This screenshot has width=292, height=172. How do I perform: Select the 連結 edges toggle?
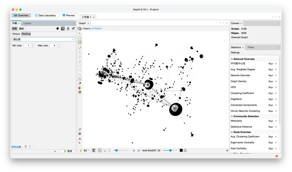click(21, 28)
